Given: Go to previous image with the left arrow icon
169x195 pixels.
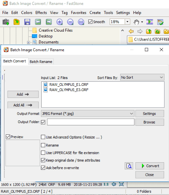Looking at the screenshot, I should 38,22.
